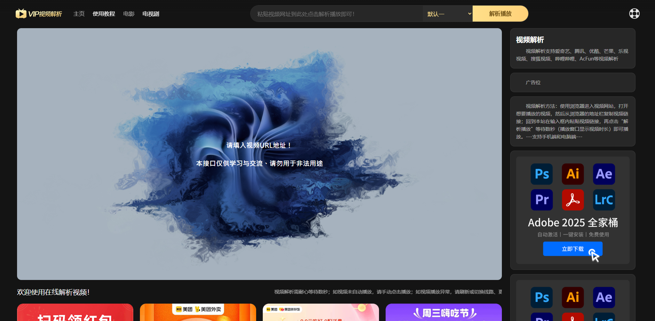The height and width of the screenshot is (321, 655).
Task: Go to the 电影 section
Action: coord(129,14)
